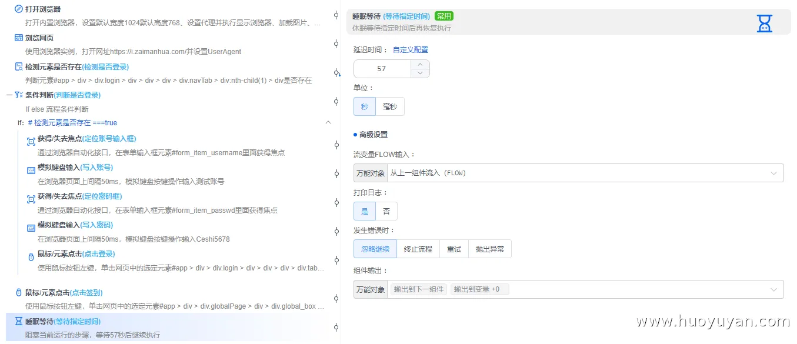This screenshot has height=344, width=797.
Task: Click the mouse icon beside 点击签到
Action: (18, 293)
